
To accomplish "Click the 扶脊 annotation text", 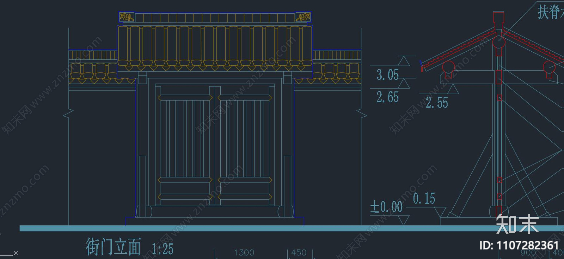I will tap(550, 12).
